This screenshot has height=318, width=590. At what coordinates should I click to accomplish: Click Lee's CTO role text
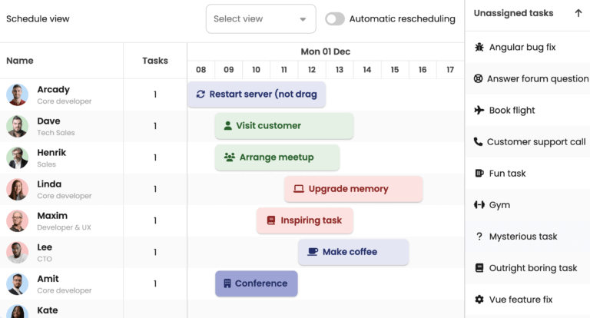click(x=45, y=259)
